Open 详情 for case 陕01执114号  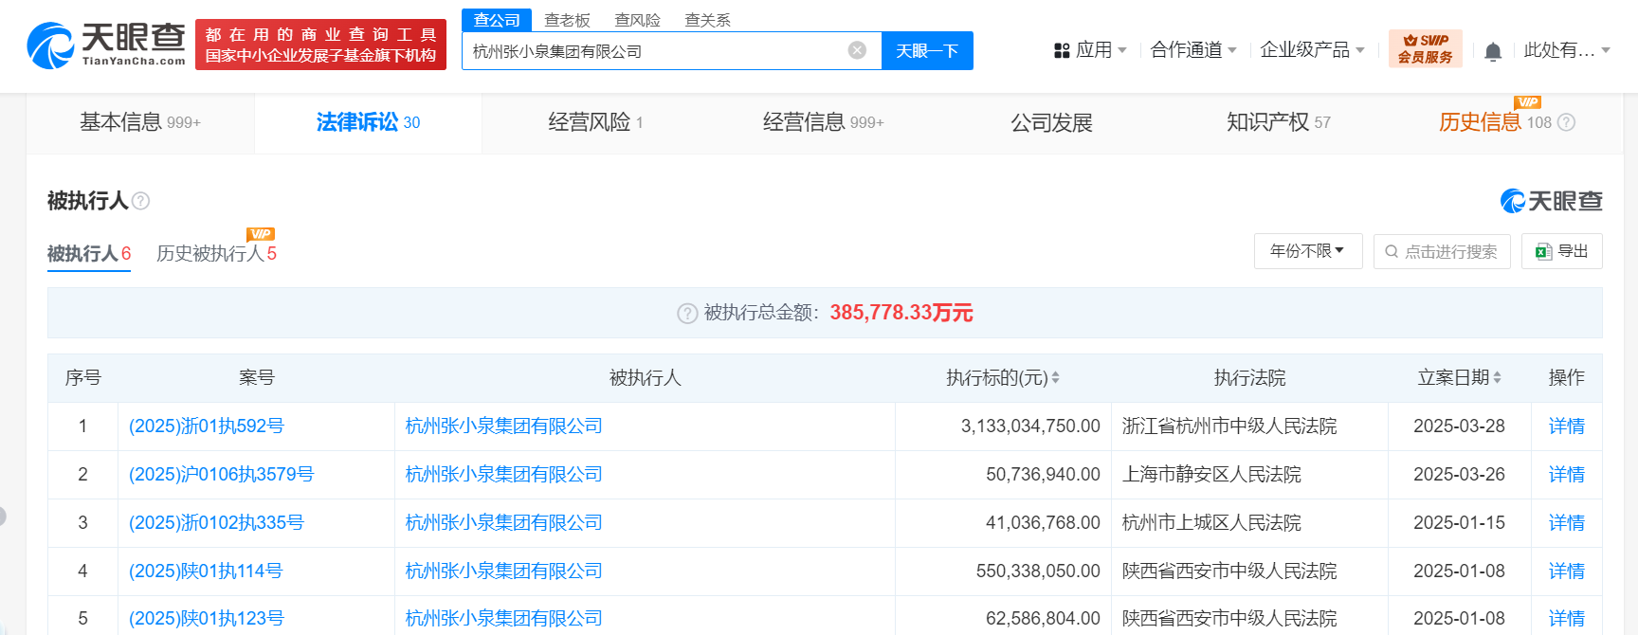click(x=1566, y=571)
